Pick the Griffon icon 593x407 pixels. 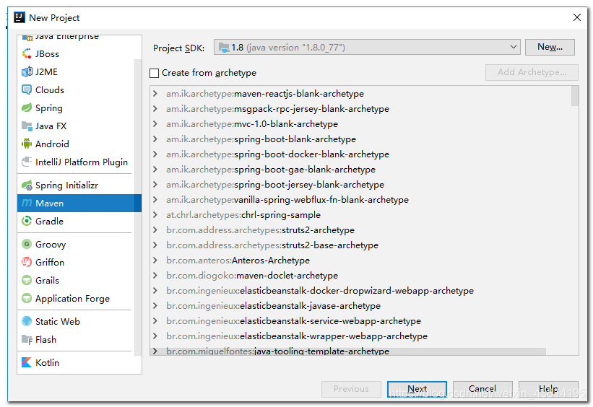tap(27, 262)
